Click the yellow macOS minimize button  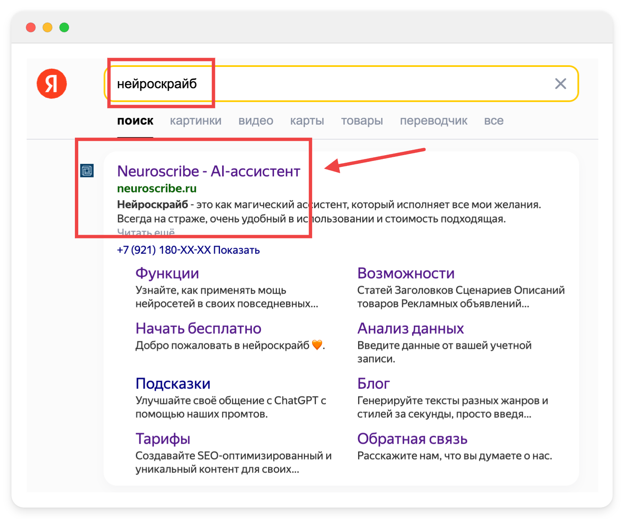[47, 28]
